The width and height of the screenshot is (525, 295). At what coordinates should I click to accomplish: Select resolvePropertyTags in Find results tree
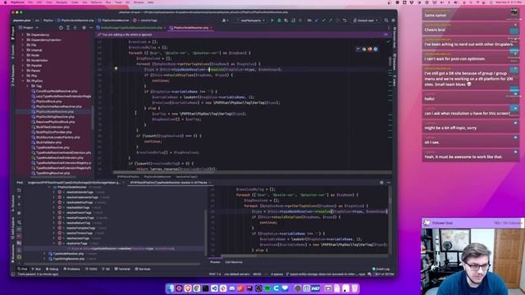(82, 218)
